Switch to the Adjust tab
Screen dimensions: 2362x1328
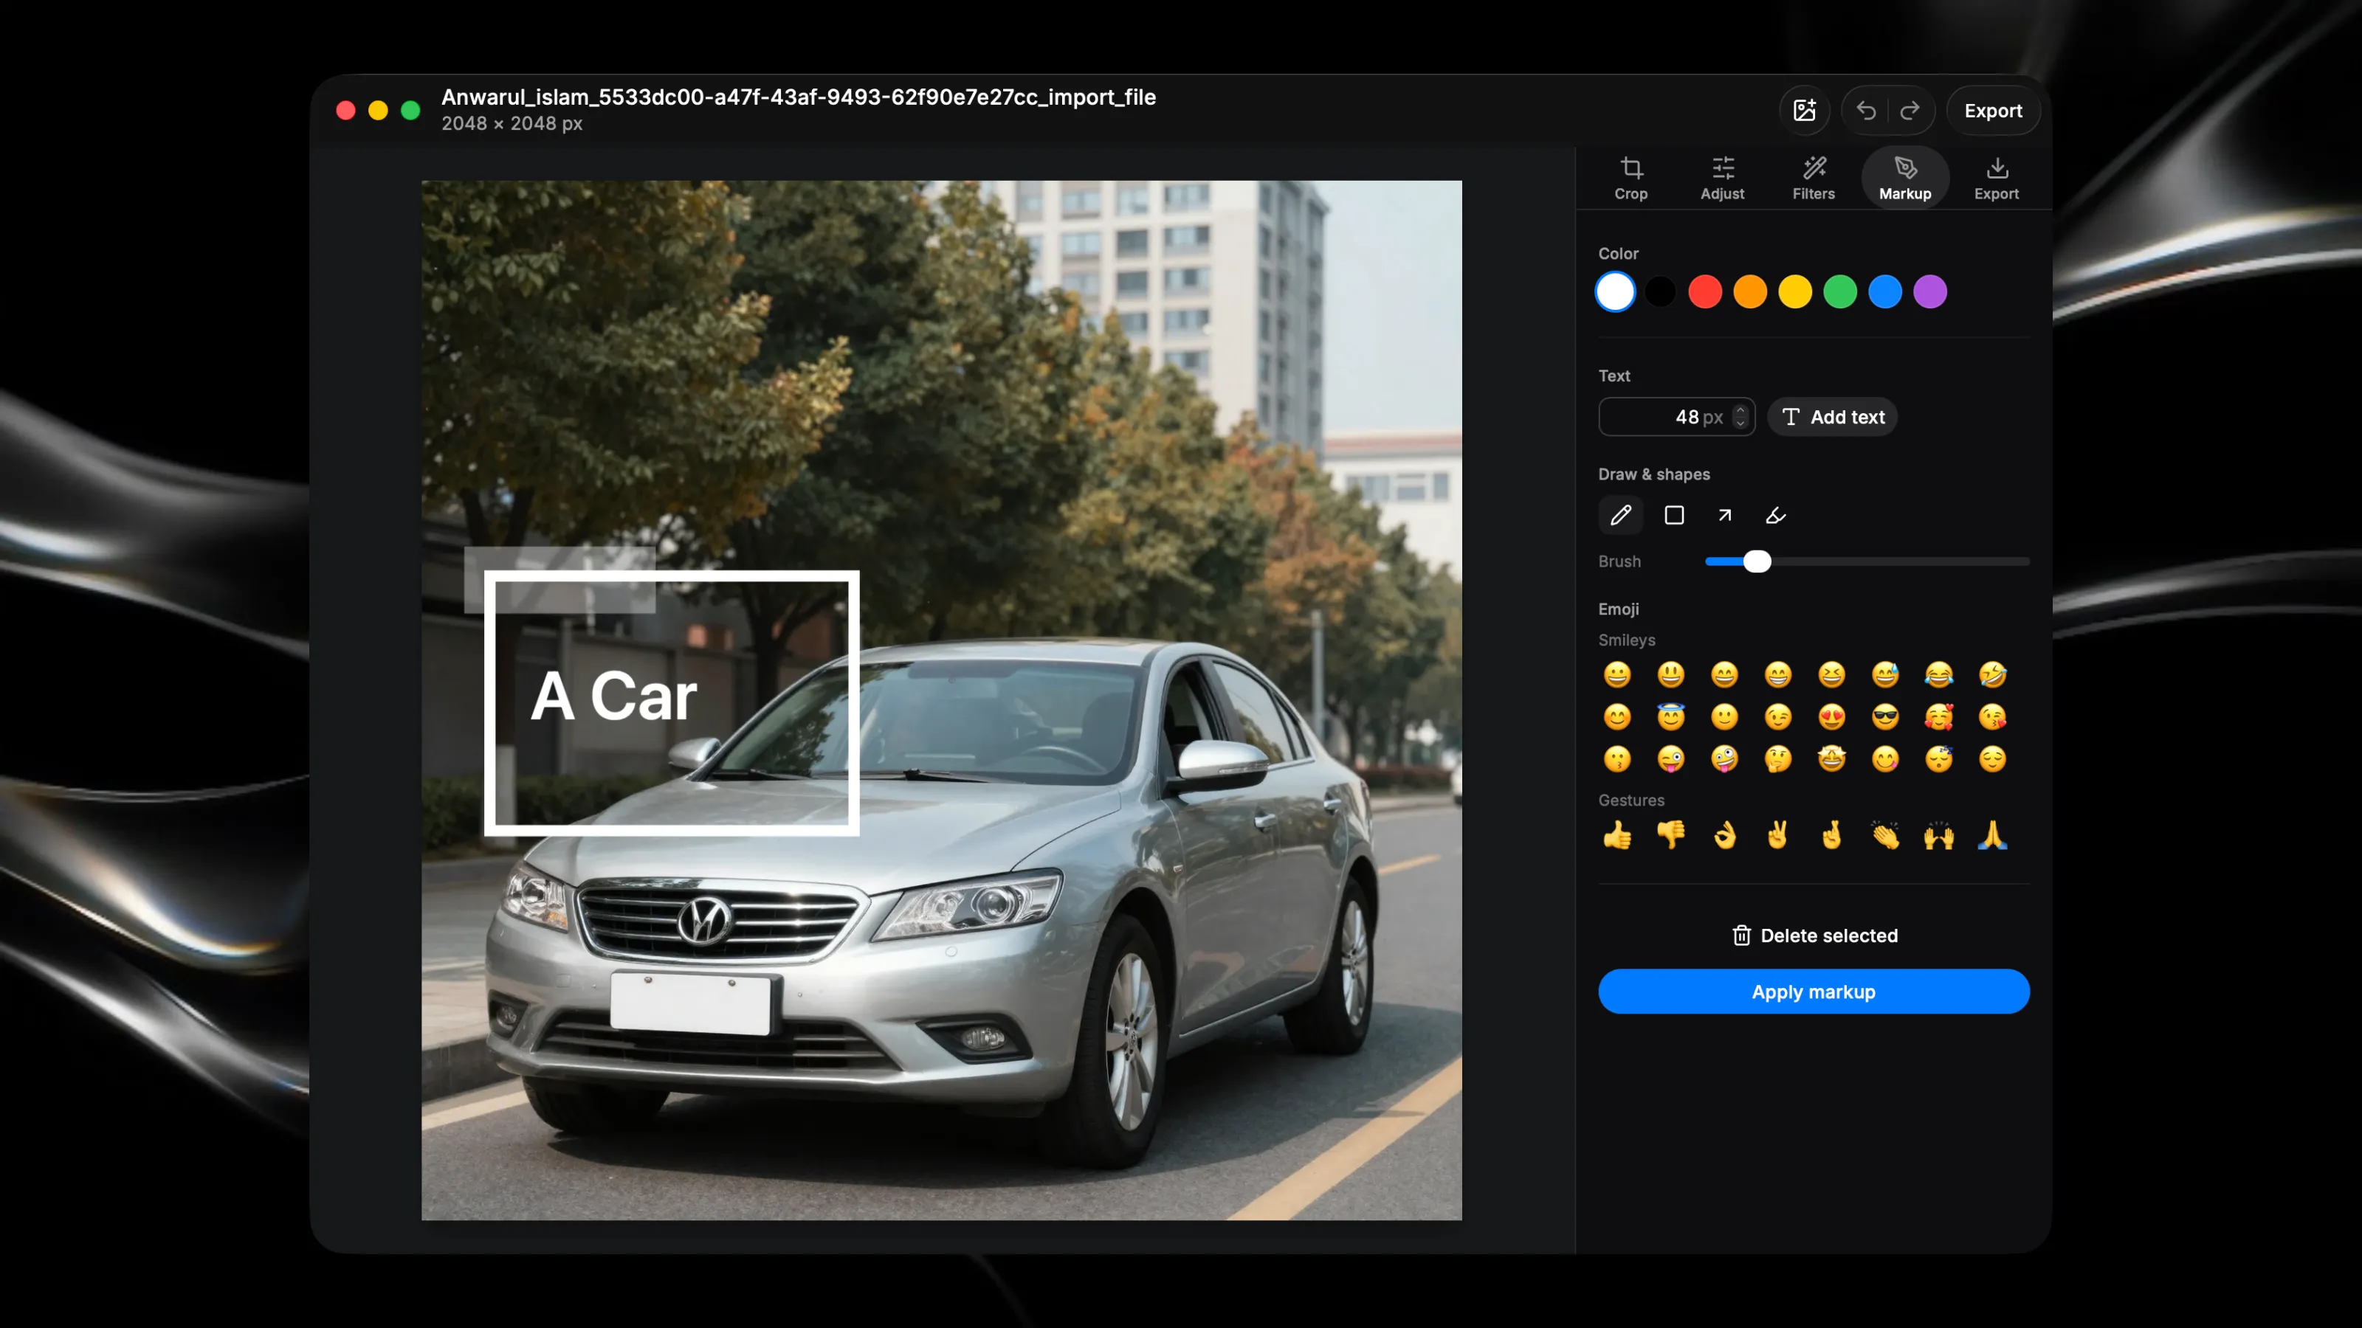[x=1722, y=178]
